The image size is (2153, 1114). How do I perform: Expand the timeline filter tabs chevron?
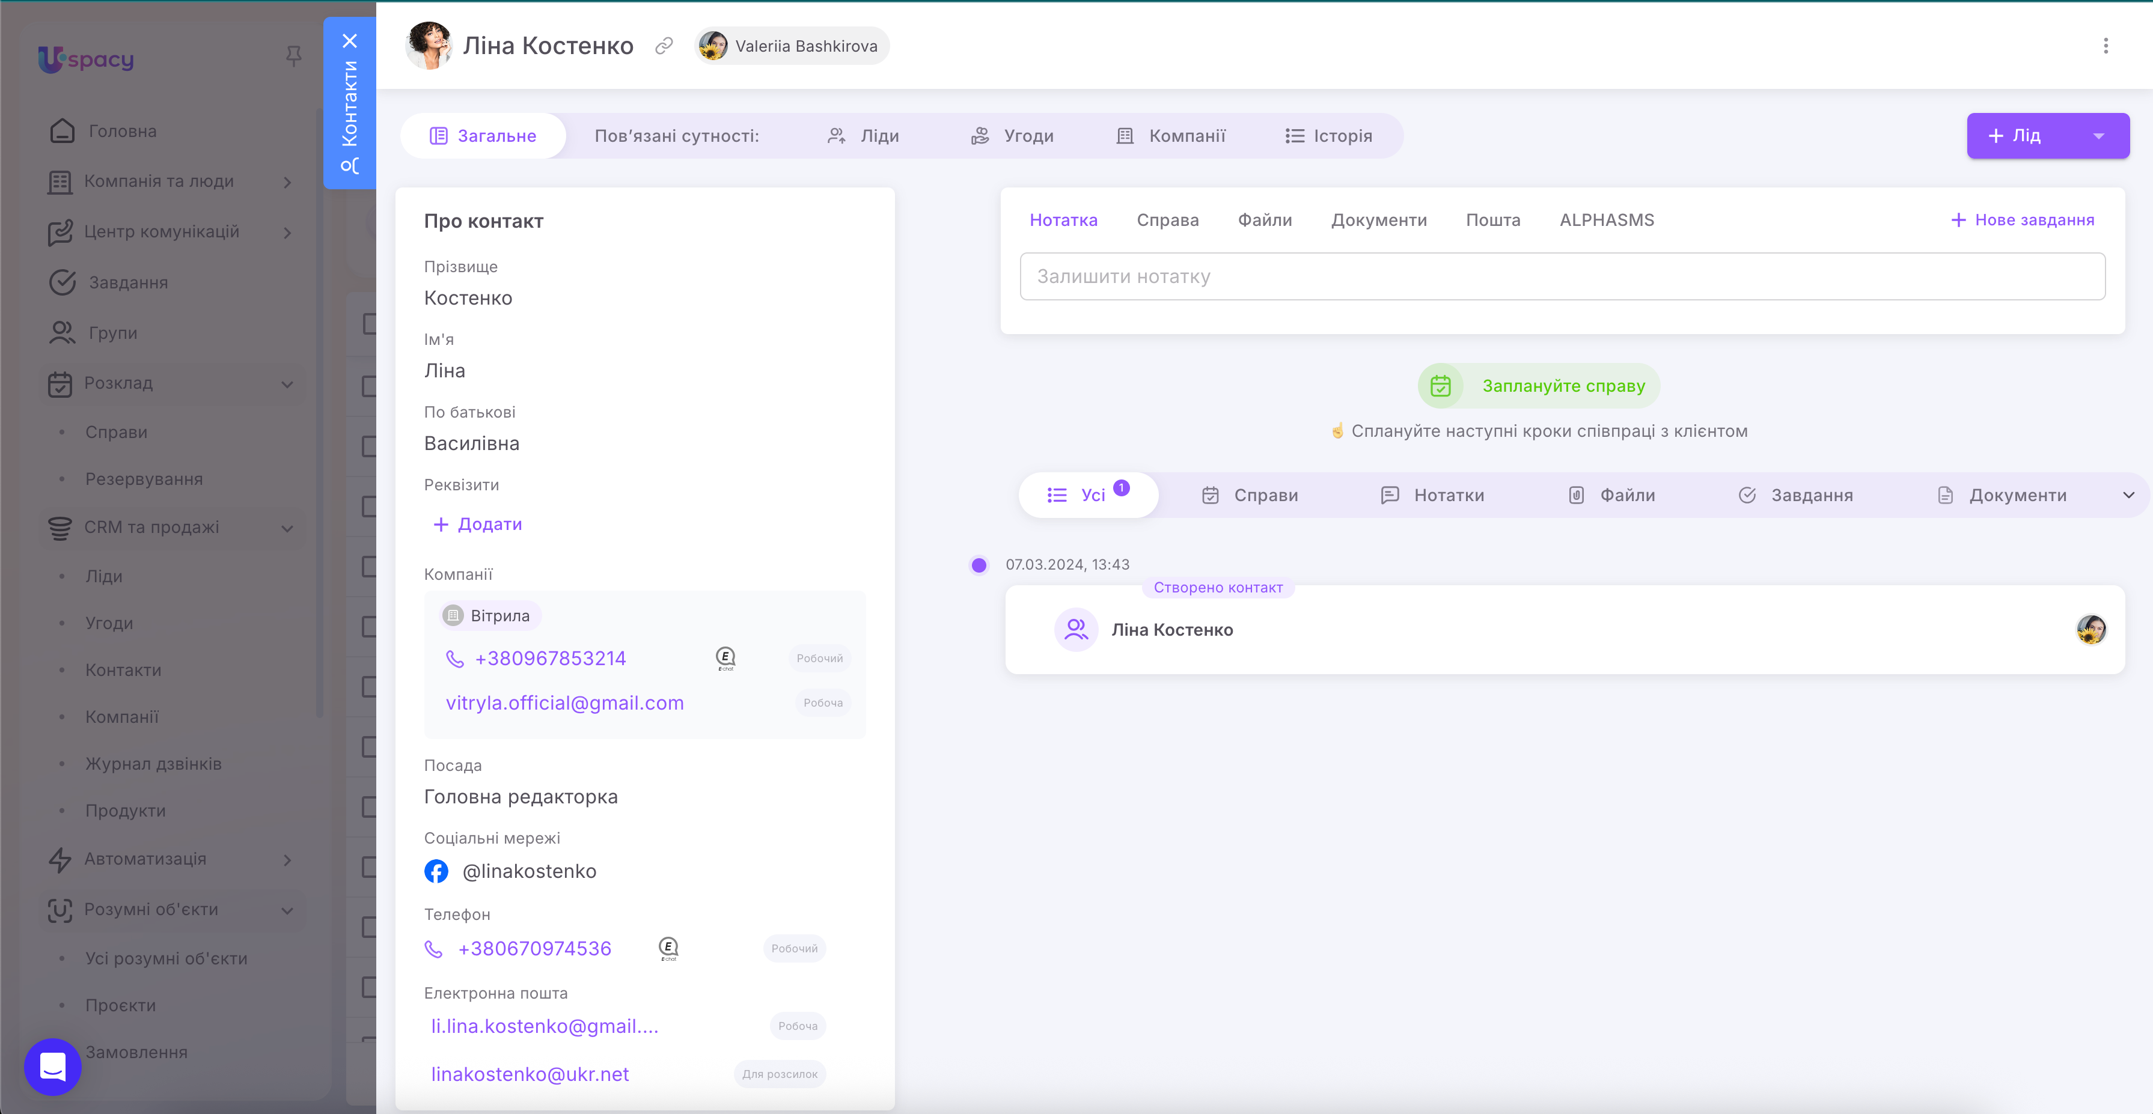2128,495
